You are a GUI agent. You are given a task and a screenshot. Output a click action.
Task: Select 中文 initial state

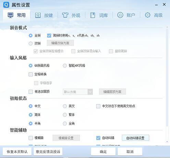pyautogui.click(x=31, y=106)
